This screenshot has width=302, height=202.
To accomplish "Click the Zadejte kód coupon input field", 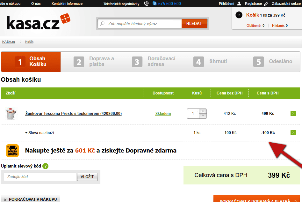I will pyautogui.click(x=40, y=176).
